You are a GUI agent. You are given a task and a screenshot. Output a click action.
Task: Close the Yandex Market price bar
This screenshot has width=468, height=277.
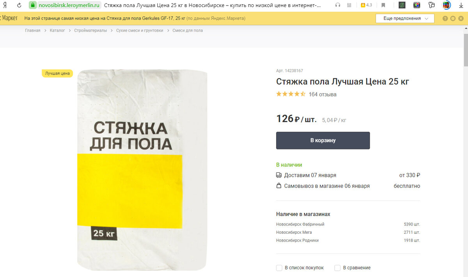[461, 18]
